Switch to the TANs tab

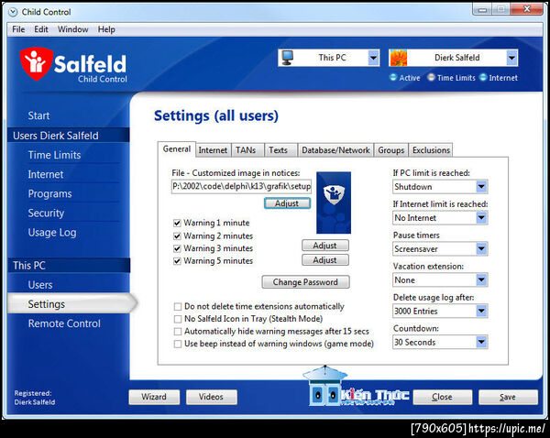click(246, 150)
